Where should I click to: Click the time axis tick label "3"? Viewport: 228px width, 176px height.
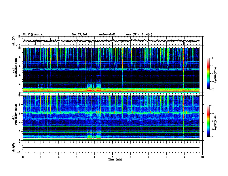(77, 157)
